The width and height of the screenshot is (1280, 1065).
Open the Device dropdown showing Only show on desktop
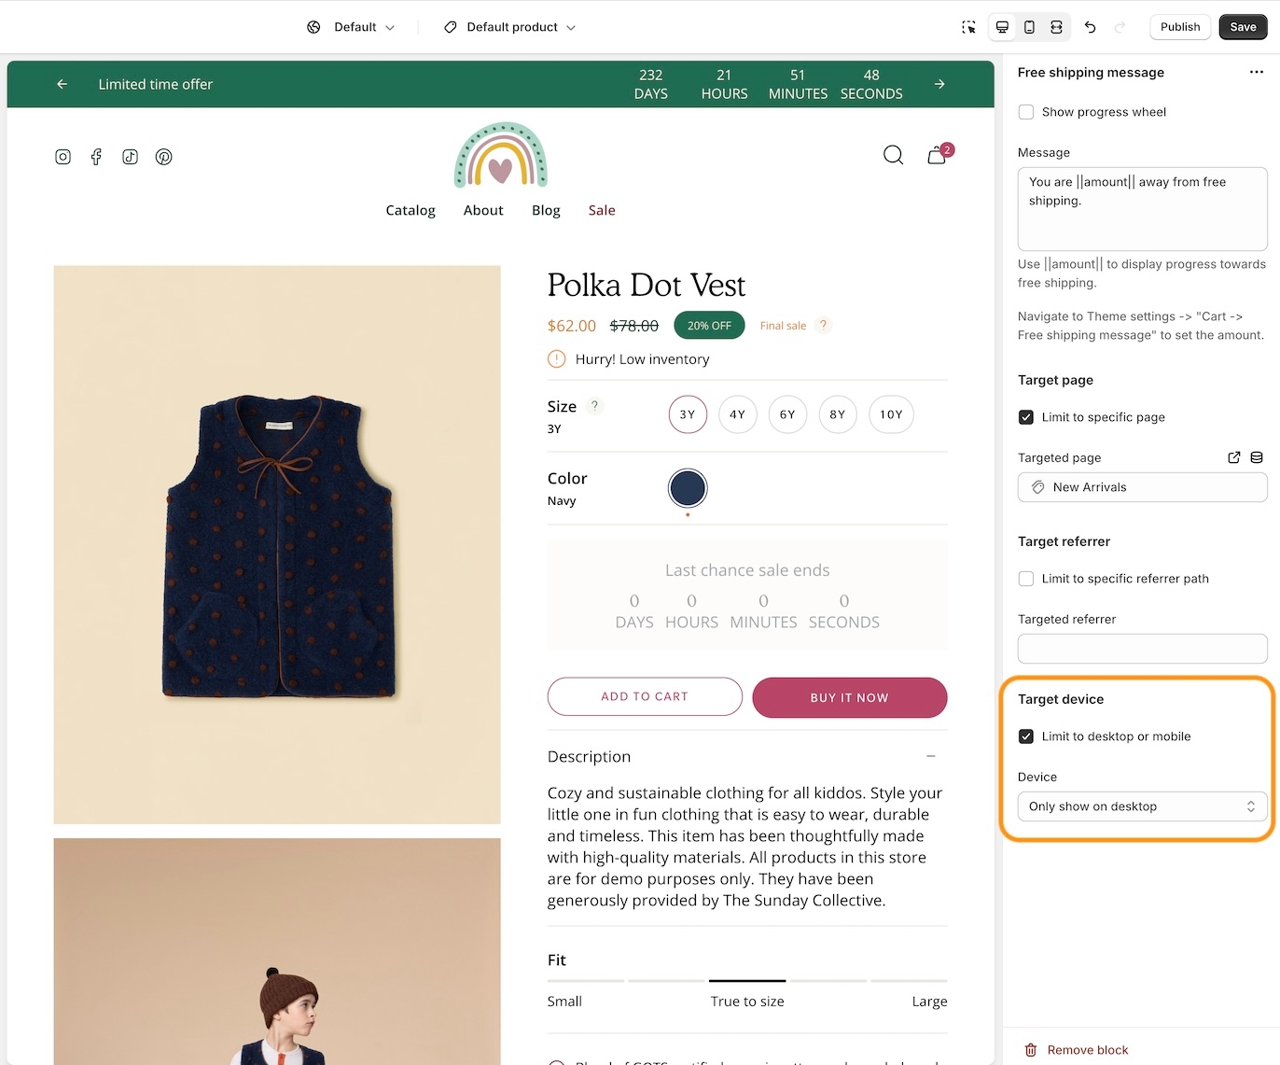click(x=1142, y=806)
